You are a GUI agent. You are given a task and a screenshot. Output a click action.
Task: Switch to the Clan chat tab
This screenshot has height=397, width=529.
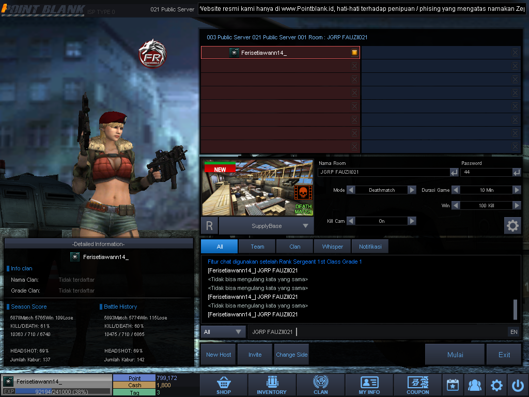click(295, 247)
